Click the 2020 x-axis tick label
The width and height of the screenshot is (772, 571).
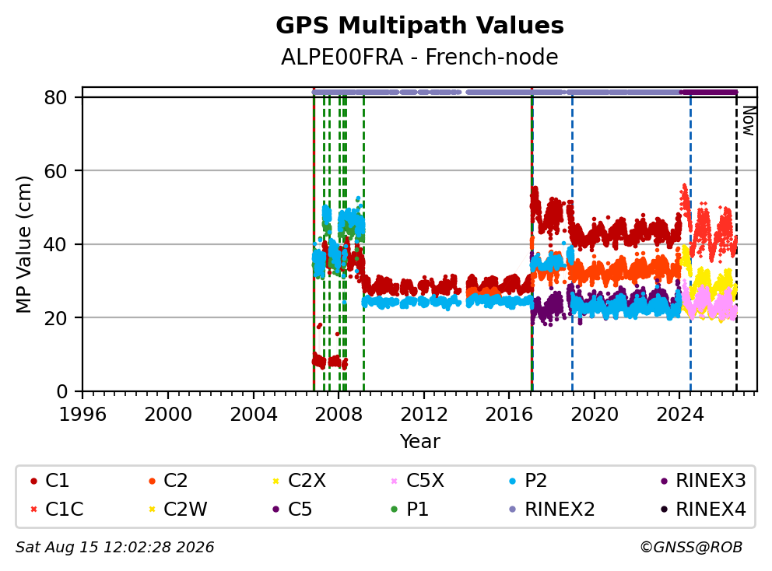[x=595, y=415]
